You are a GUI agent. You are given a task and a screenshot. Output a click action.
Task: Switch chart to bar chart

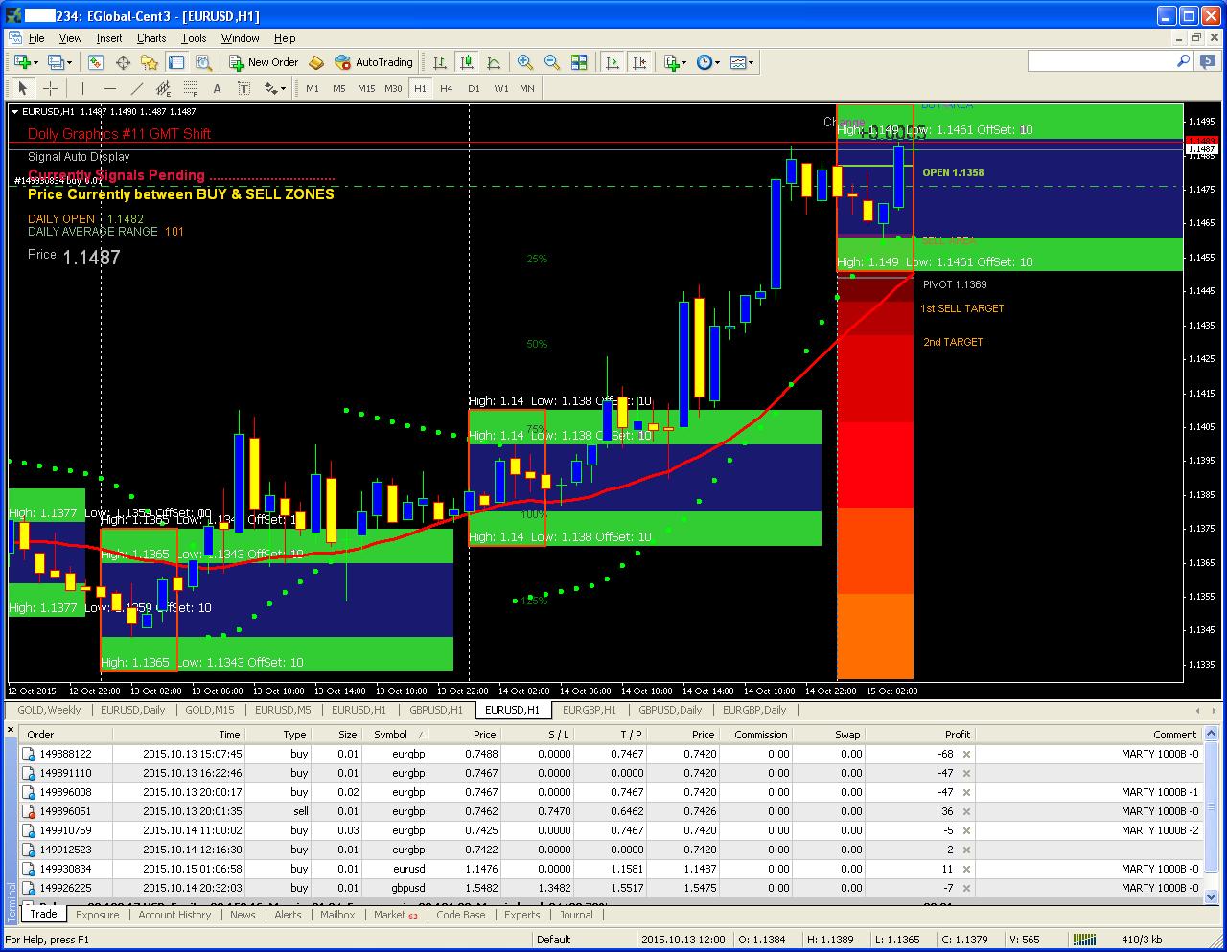click(x=440, y=62)
